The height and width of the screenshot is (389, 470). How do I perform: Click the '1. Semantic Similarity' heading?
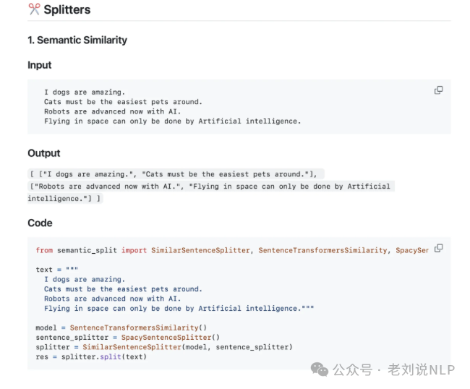77,40
